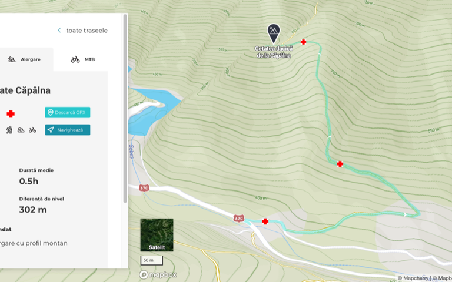The height and width of the screenshot is (282, 452).
Task: Start navigation with Navighează button
Action: point(68,130)
